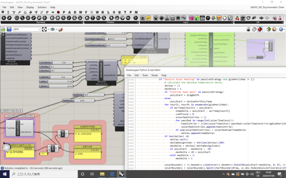Expand the Input panel components

pos(232,22)
